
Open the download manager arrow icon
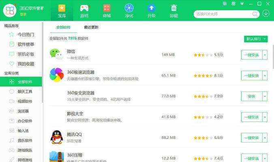[x=266, y=13]
